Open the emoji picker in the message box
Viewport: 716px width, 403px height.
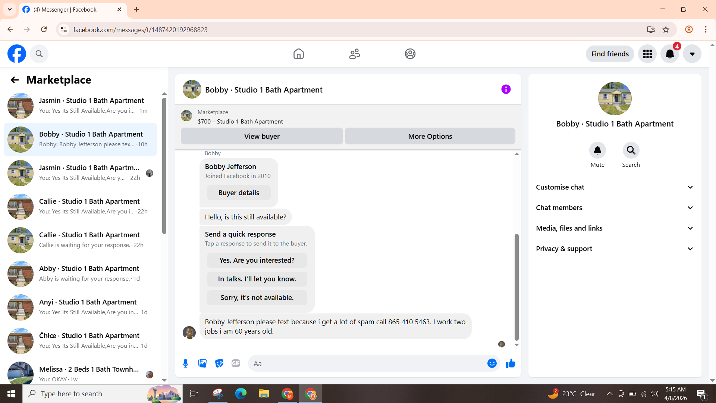click(492, 363)
